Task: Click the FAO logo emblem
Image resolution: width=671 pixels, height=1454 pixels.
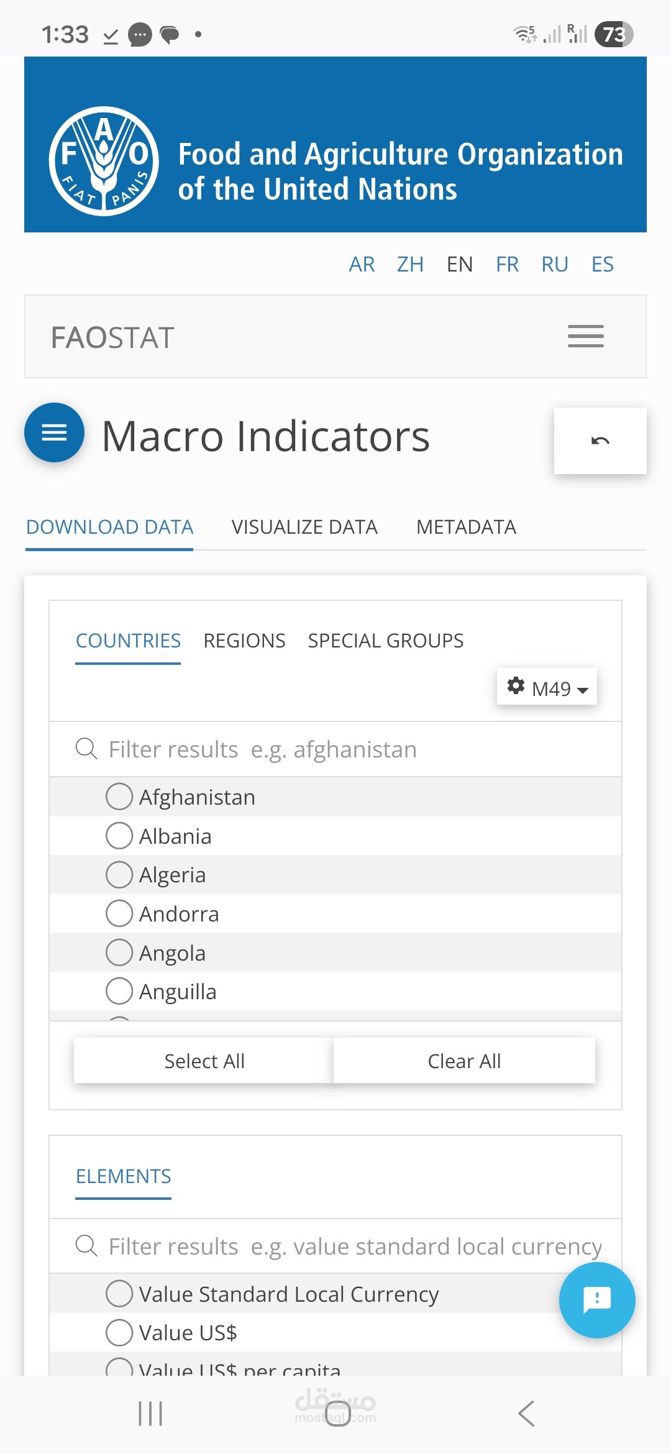Action: point(104,161)
